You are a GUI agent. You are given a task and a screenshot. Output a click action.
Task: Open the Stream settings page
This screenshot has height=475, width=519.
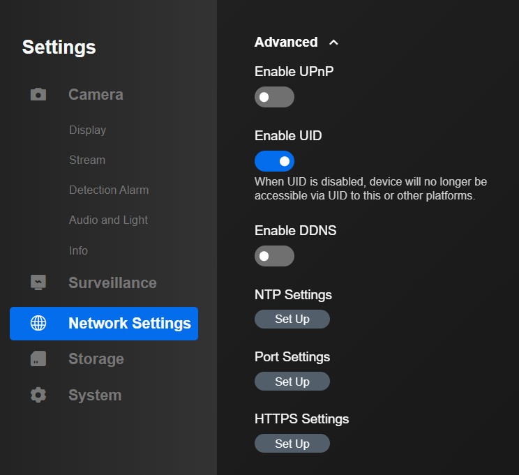pos(87,160)
